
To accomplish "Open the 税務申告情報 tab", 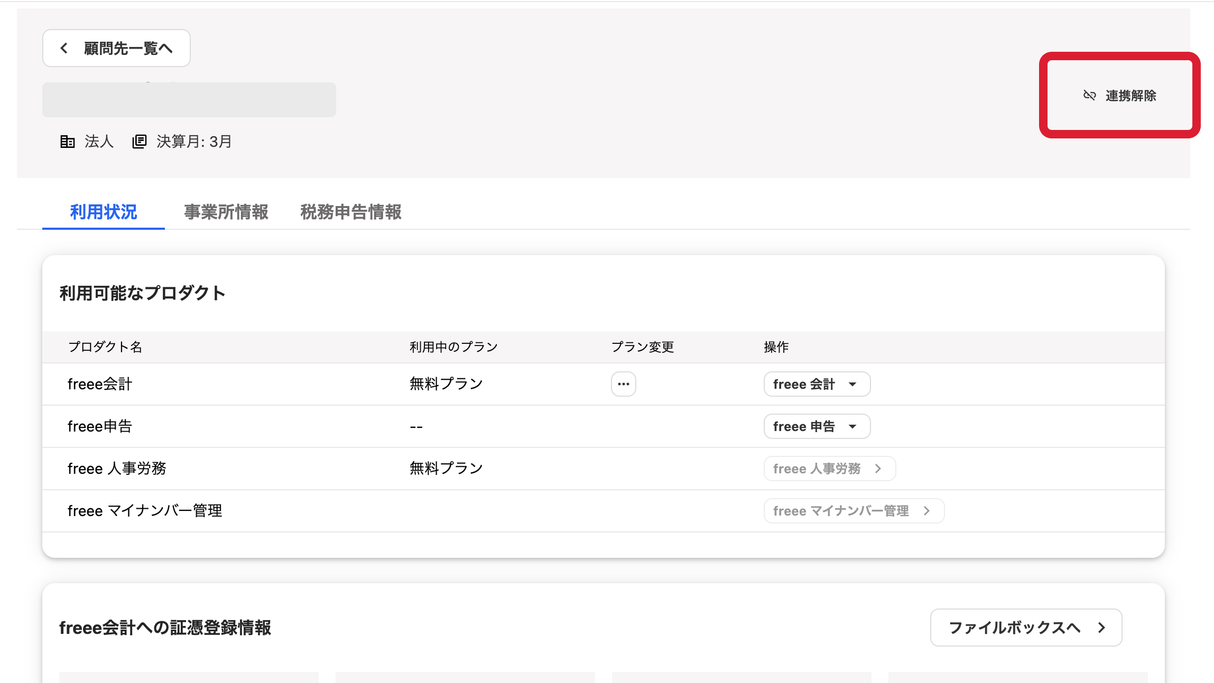I will (351, 212).
